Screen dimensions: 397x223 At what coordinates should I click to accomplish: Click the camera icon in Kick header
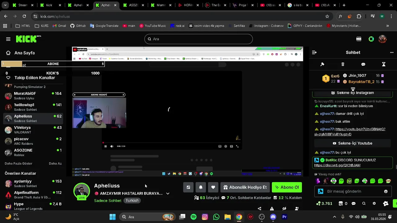(x=359, y=39)
